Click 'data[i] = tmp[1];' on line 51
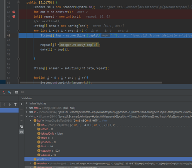The width and height of the screenshot is (192, 168). (55, 49)
